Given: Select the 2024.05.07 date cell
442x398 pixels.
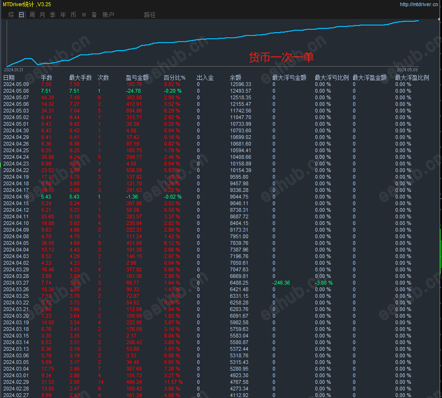Looking at the screenshot, I should [x=16, y=97].
